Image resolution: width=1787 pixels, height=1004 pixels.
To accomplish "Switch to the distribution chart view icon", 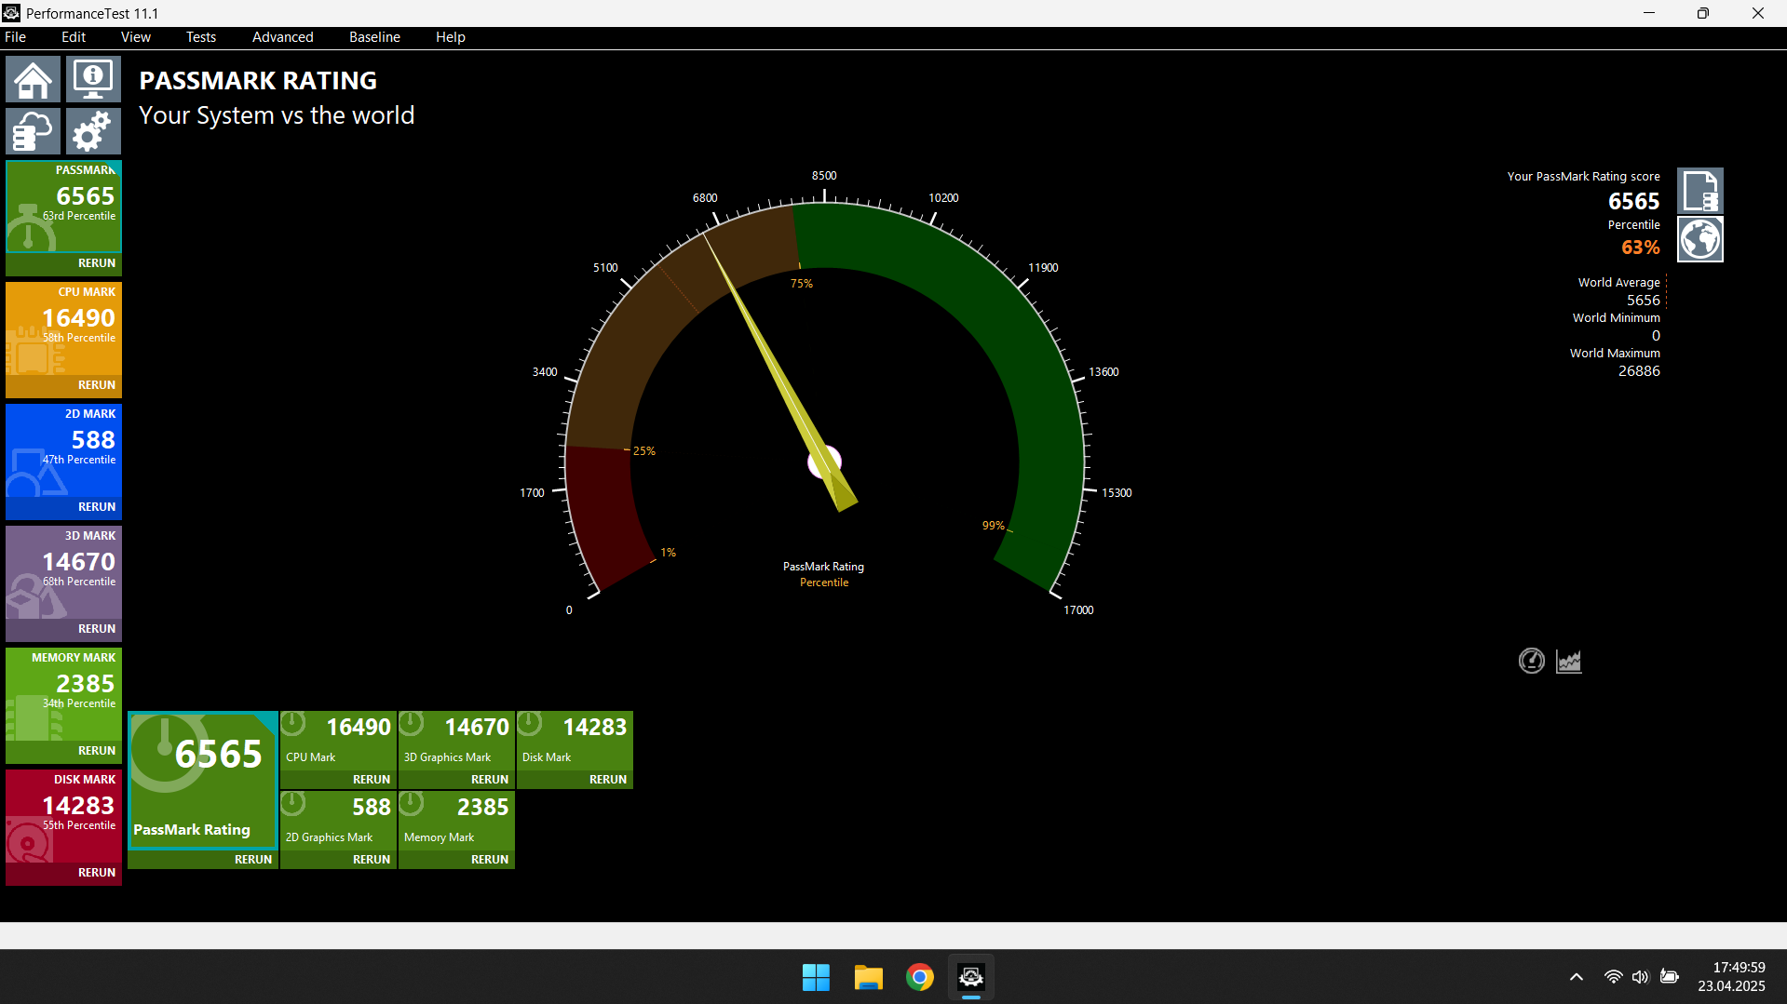I will coord(1569,661).
